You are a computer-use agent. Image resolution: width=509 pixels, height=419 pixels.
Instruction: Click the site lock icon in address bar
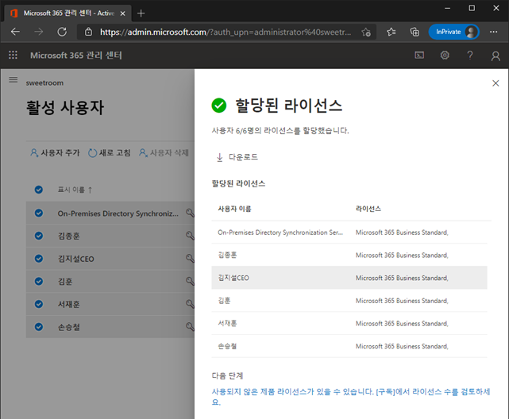[x=88, y=32]
